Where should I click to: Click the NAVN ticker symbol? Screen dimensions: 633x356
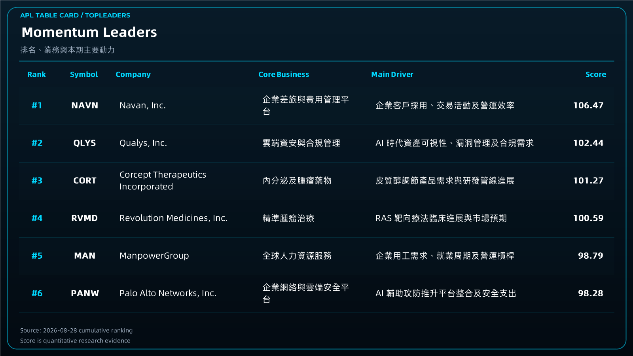85,106
